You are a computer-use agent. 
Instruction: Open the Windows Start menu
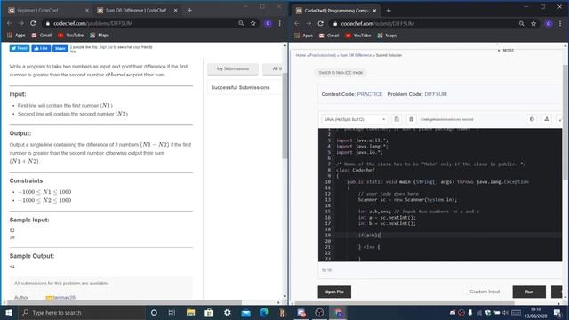point(9,312)
